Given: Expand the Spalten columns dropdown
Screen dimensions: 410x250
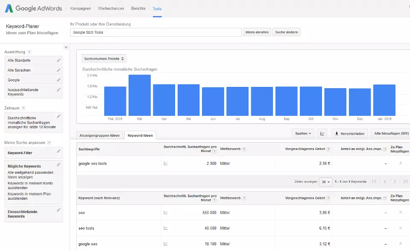Looking at the screenshot, I should pos(303,134).
